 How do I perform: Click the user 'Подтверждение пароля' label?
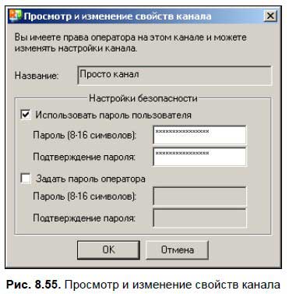(x=84, y=157)
